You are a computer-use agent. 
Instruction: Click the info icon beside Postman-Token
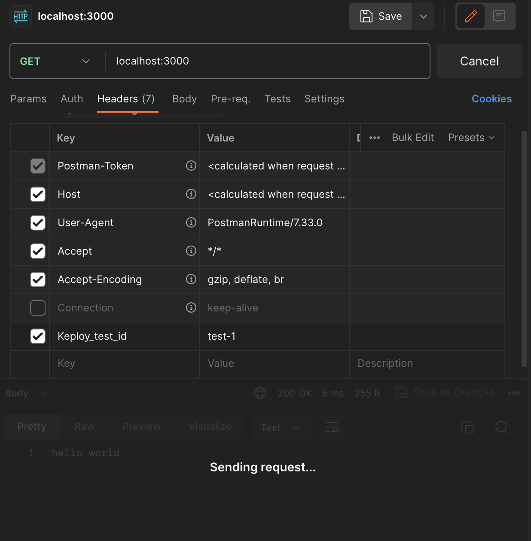tap(191, 166)
